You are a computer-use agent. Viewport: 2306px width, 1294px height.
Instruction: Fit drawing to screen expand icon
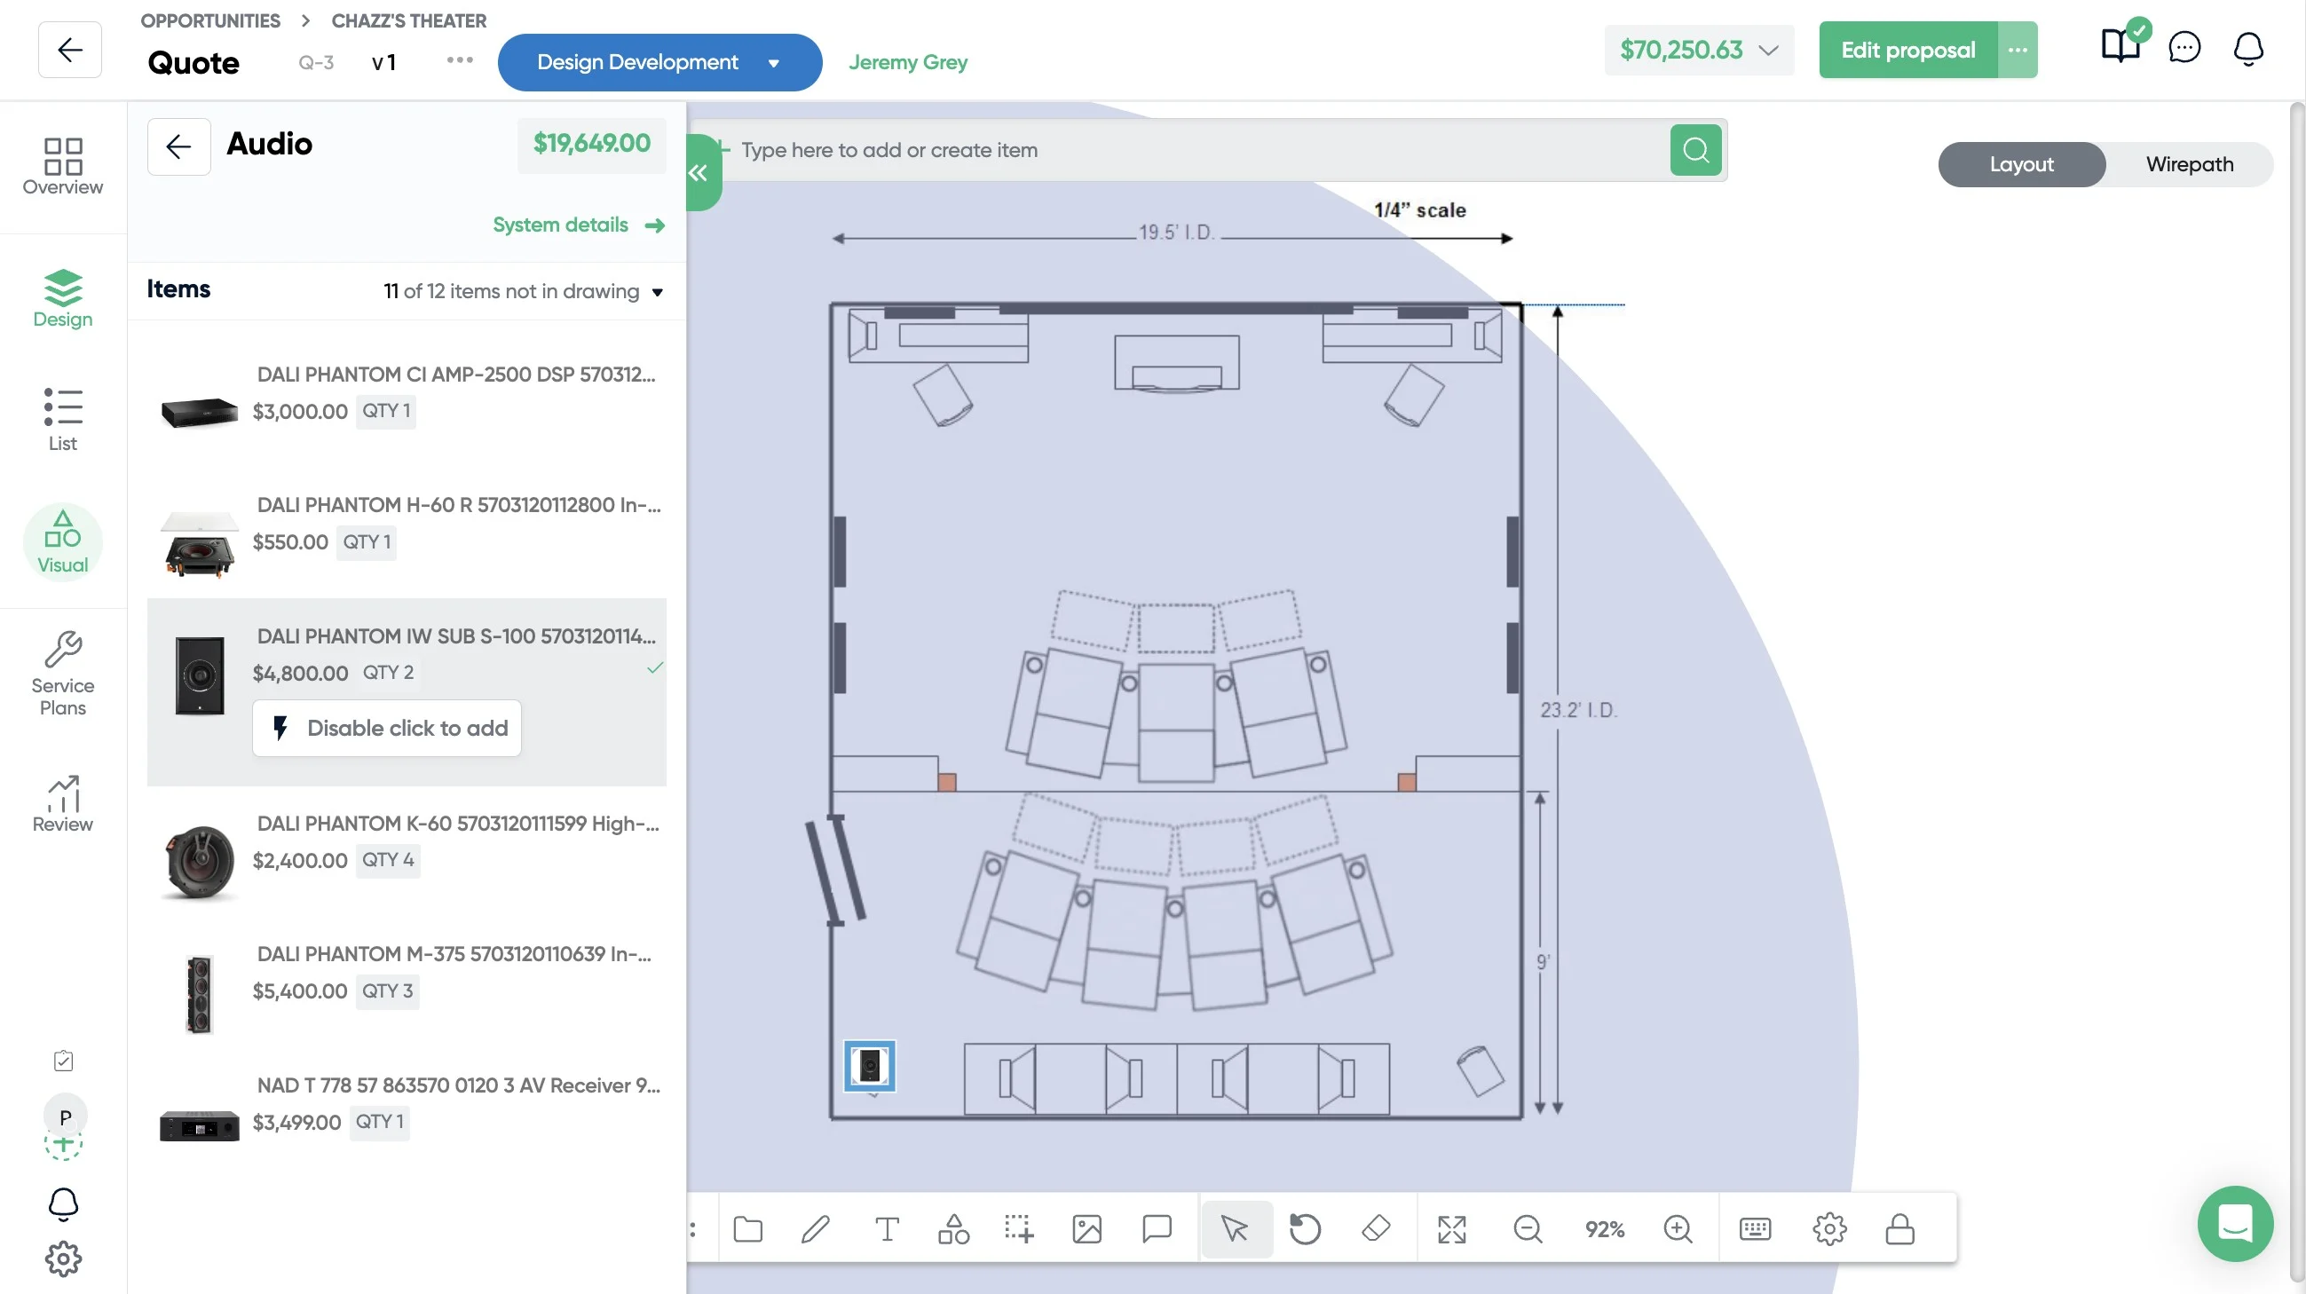(x=1452, y=1229)
